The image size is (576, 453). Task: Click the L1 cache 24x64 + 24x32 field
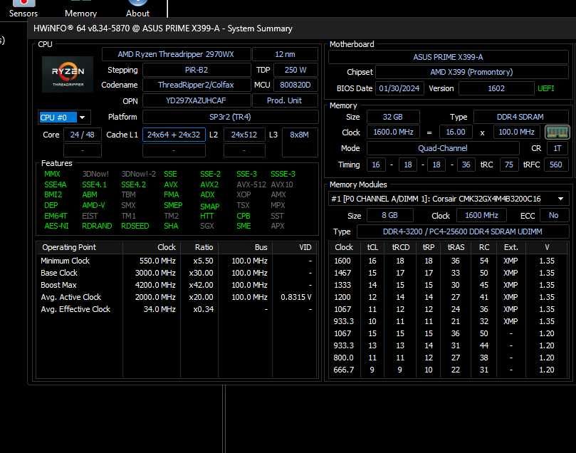pyautogui.click(x=174, y=135)
